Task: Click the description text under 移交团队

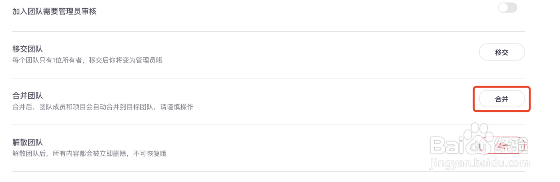Action: tap(87, 60)
